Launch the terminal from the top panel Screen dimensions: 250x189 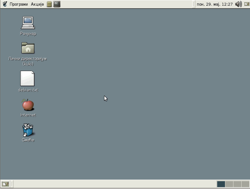tap(57, 4)
